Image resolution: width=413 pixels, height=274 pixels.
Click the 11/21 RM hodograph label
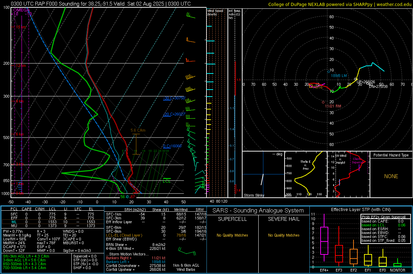point(333,106)
